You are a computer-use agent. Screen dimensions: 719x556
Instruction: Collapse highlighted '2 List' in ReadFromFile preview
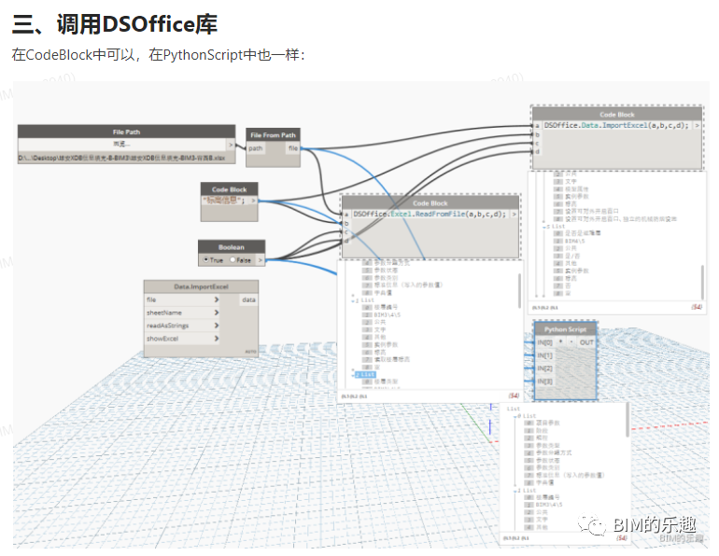[x=353, y=375]
